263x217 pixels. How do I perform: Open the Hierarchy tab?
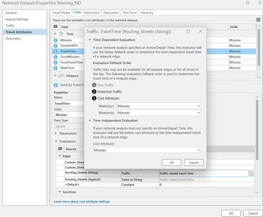pos(147,13)
